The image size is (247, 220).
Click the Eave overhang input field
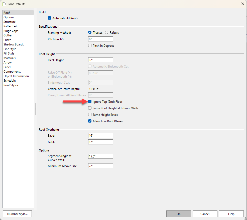[101, 135]
